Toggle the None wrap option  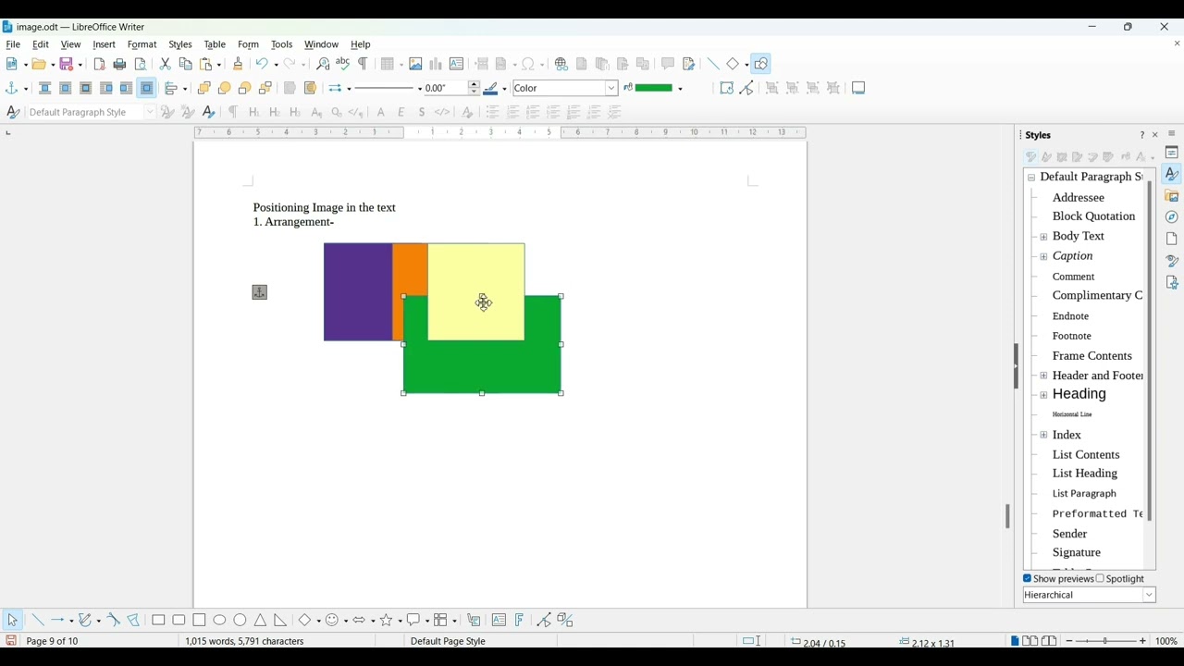click(x=45, y=89)
